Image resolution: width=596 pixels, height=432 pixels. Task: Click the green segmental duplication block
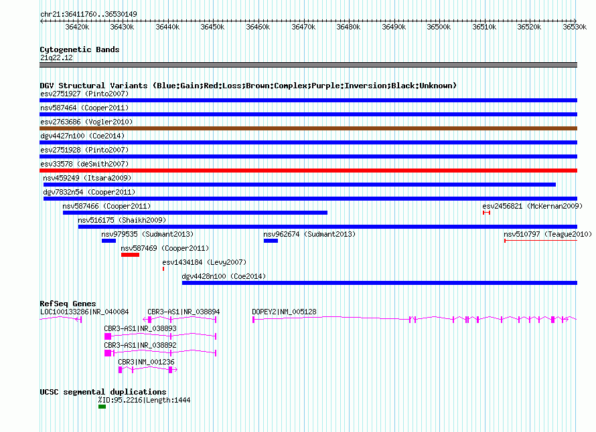coord(102,407)
